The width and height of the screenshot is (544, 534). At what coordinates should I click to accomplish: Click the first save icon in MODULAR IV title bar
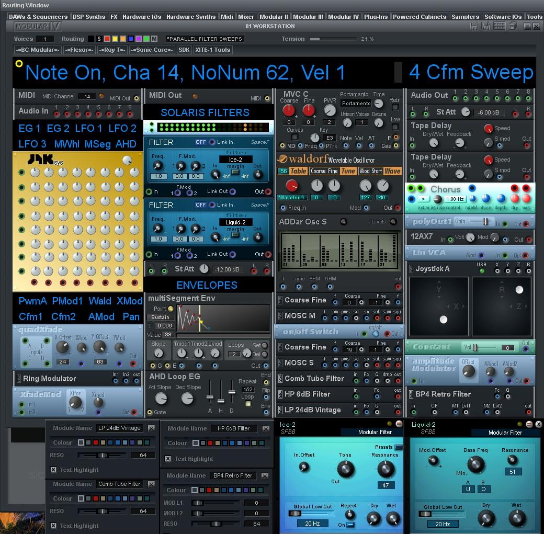[x=474, y=26]
